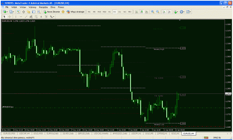Screen dimensions: 233x140
Task: Switch to the W1 timeframe
Action: point(125,12)
